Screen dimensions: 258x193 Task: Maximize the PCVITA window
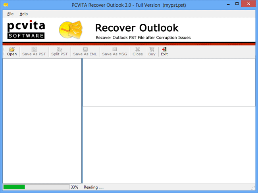pos(237,4)
